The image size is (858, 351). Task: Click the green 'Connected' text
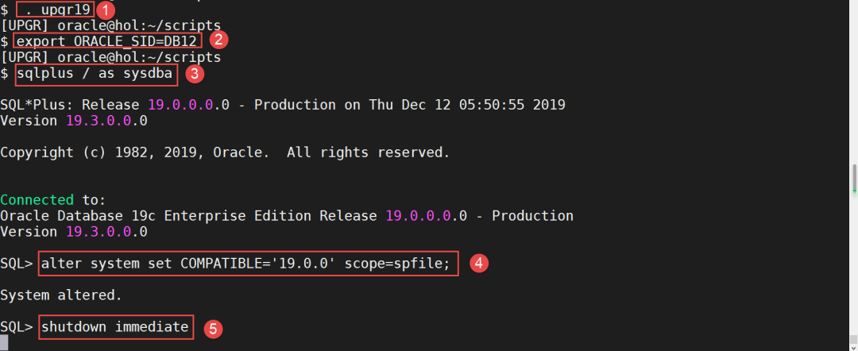(x=37, y=199)
